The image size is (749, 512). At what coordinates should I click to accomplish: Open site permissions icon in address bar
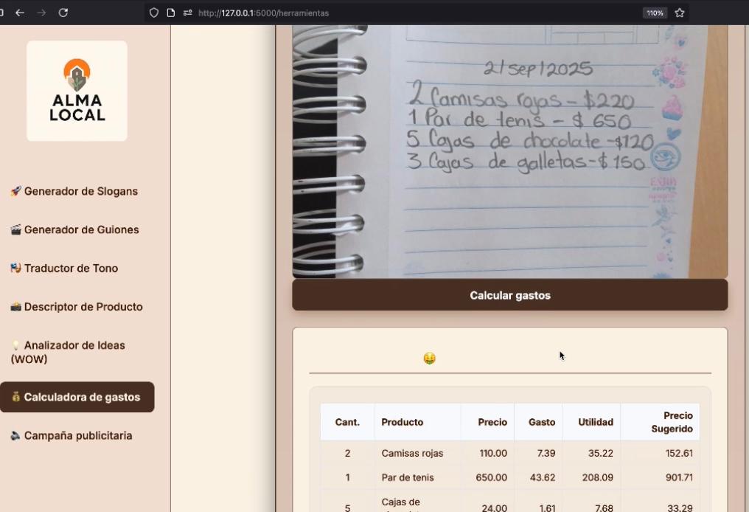[x=188, y=13]
